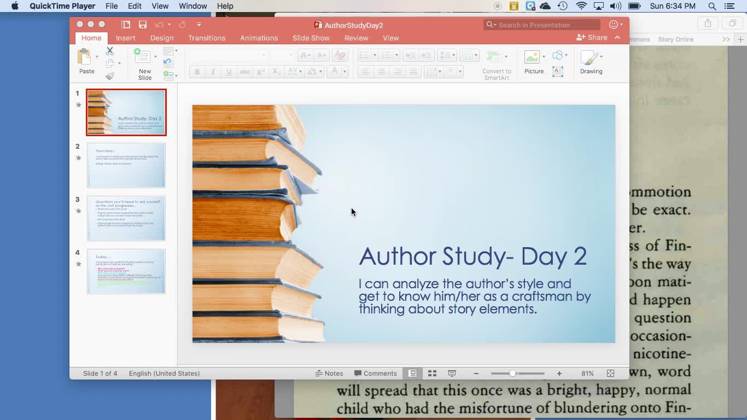Screen dimensions: 747x420
Task: Open the Design ribbon tab
Action: click(162, 38)
